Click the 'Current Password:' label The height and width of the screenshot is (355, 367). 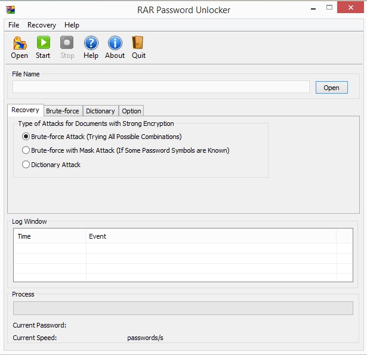[39, 325]
